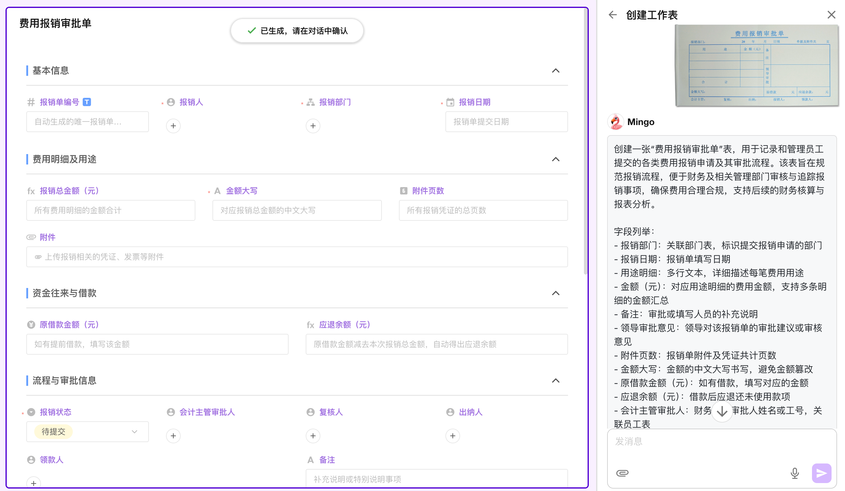Click the 金额大写 text input
Screen dimensions: 845x491
(x=297, y=210)
